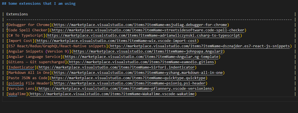The image size is (298, 113).
Task: Open the quicktype.quicktype marketplace URL
Action: [x=128, y=78]
